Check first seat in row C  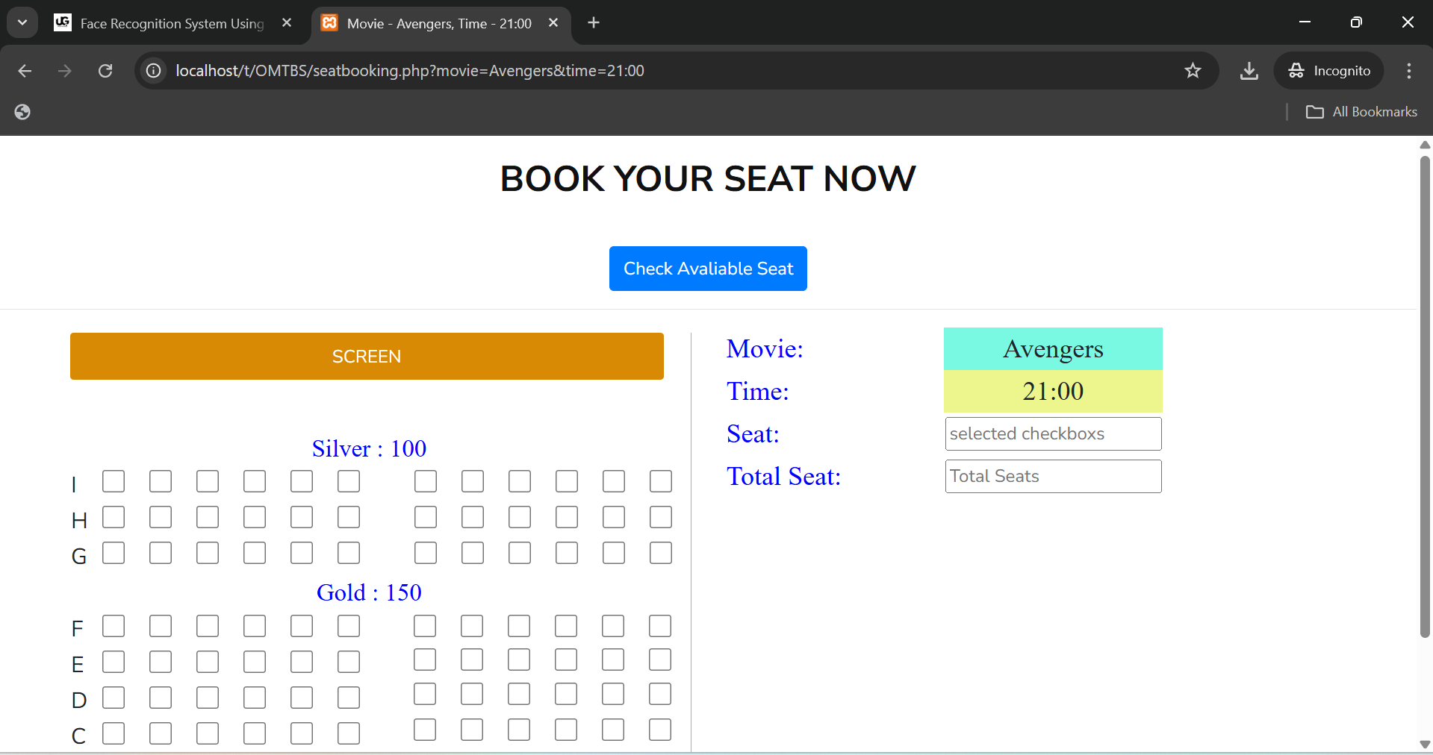[114, 733]
